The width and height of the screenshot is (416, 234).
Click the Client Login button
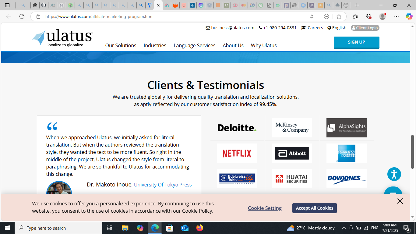coord(365,28)
